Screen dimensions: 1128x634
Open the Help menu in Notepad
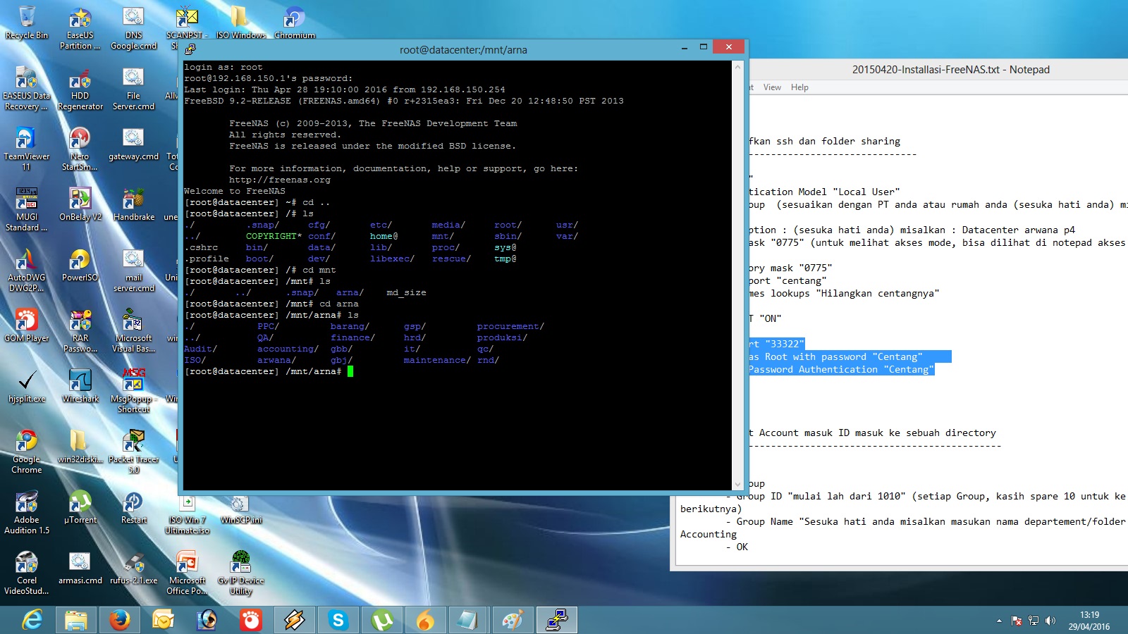click(x=800, y=87)
